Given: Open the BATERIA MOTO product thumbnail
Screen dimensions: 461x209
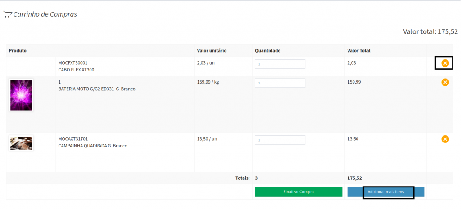Looking at the screenshot, I should click(x=21, y=95).
